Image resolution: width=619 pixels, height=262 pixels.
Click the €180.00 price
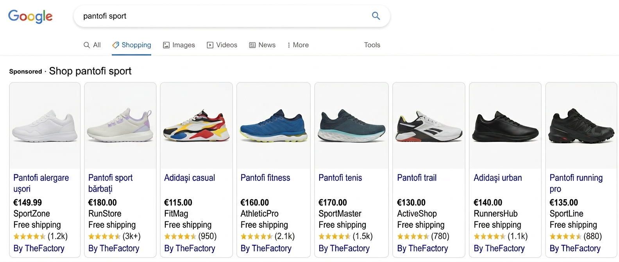click(x=102, y=202)
